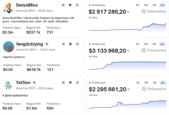Open fengdubiying profile via external link icon
Screen dimensions: 169x115
pyautogui.click(x=77, y=44)
